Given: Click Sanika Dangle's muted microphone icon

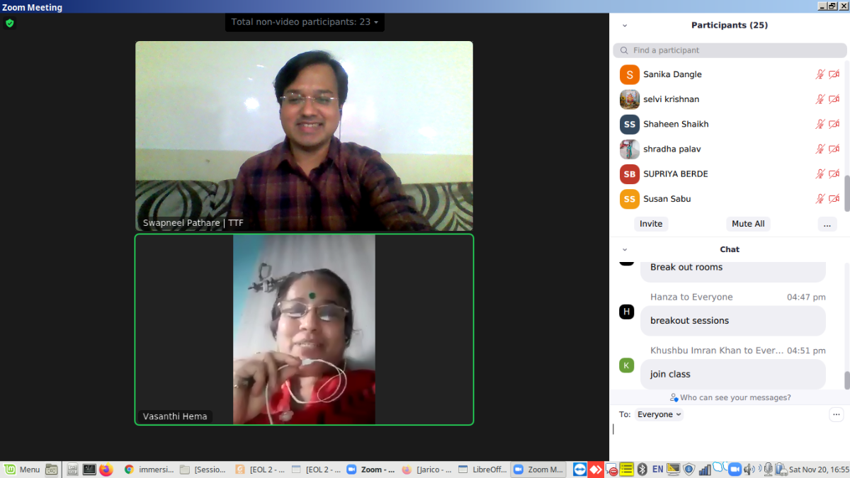Looking at the screenshot, I should click(x=820, y=74).
